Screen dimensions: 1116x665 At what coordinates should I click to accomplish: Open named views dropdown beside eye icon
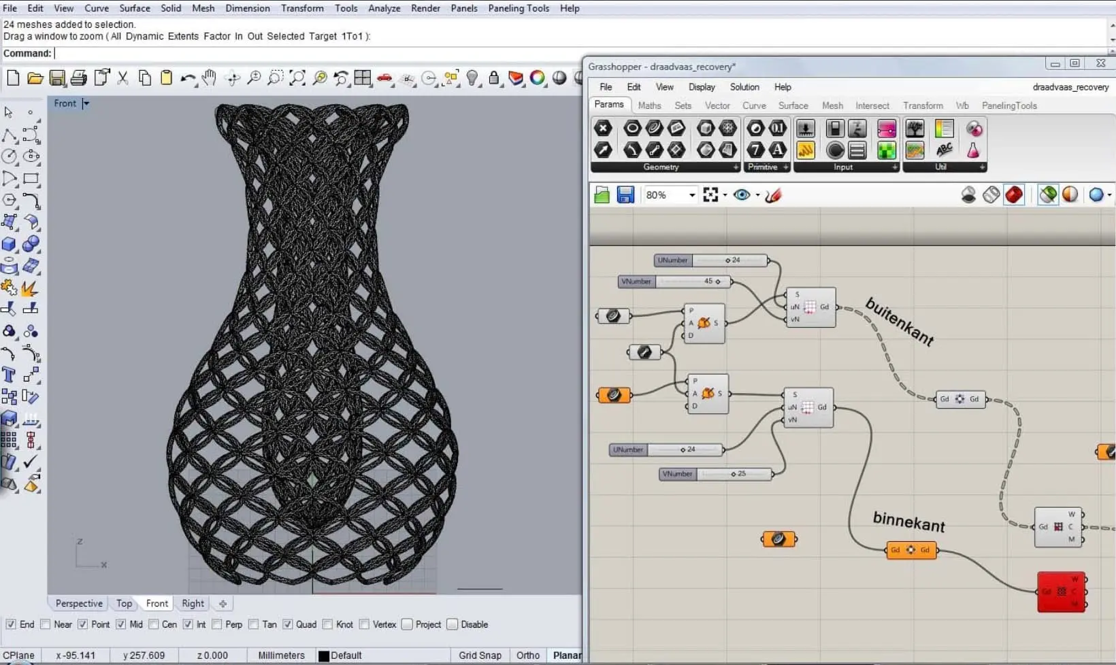[x=757, y=195]
